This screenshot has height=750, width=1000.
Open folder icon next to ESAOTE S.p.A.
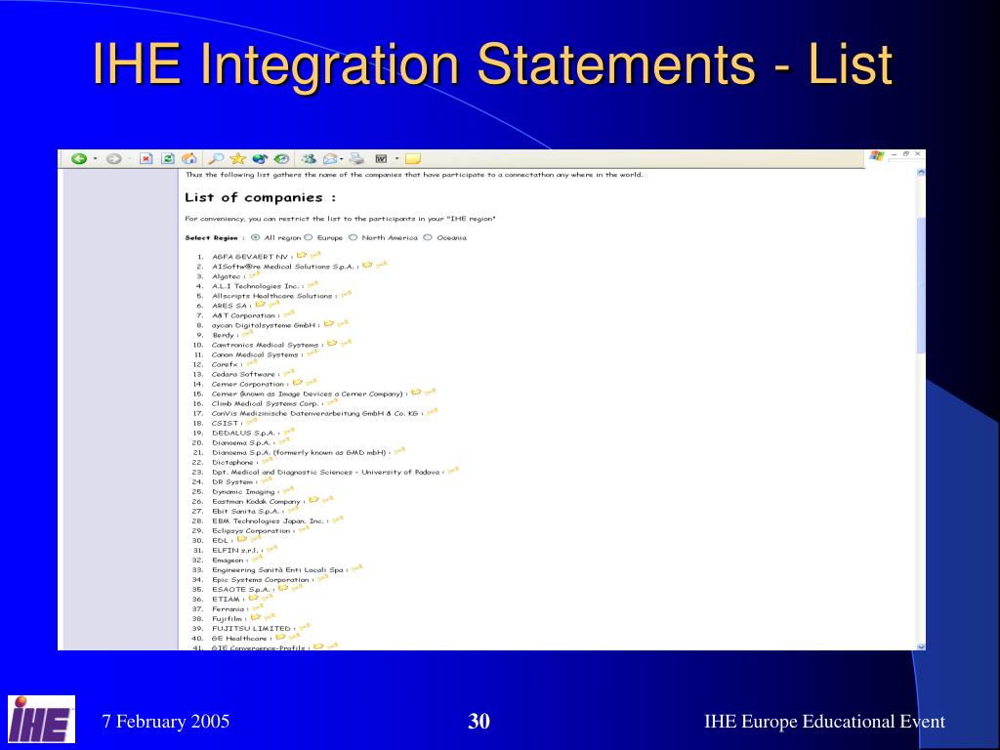[x=283, y=588]
